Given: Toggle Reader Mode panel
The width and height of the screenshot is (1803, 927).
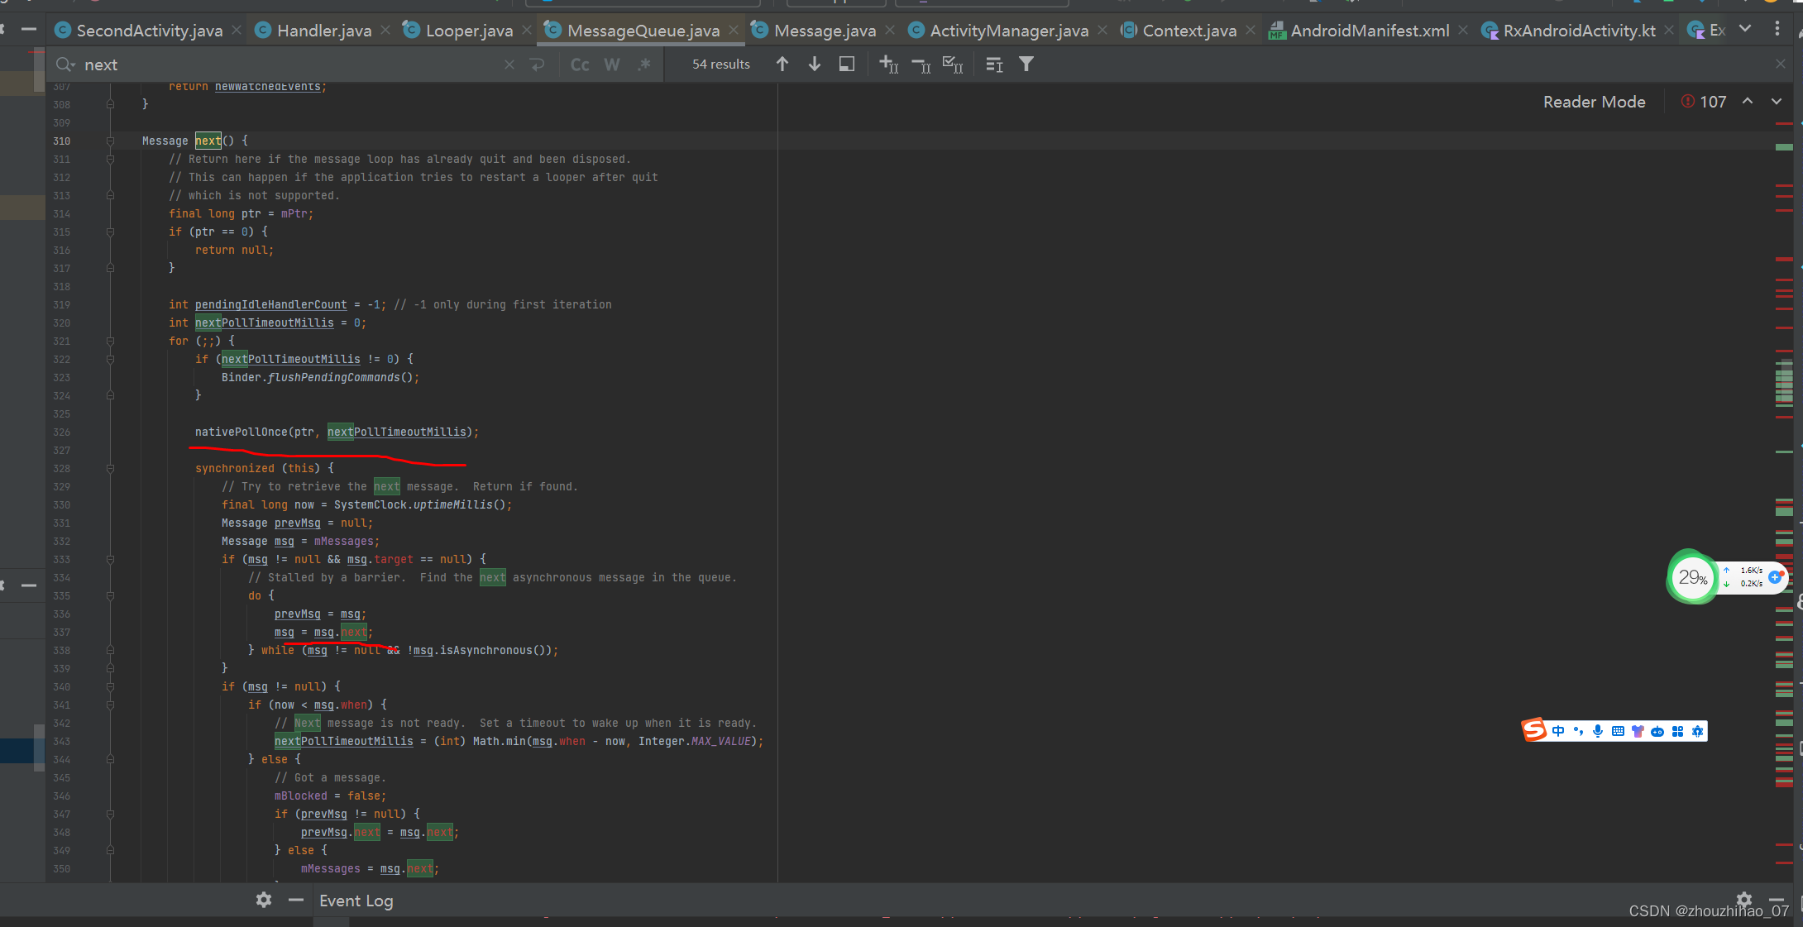Looking at the screenshot, I should [1594, 103].
